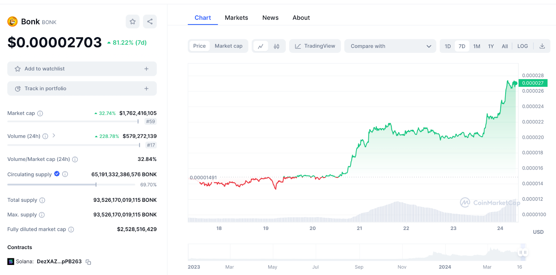This screenshot has height=275, width=556.
Task: Expand Volume (24h) chevron arrow
Action: pyautogui.click(x=54, y=136)
